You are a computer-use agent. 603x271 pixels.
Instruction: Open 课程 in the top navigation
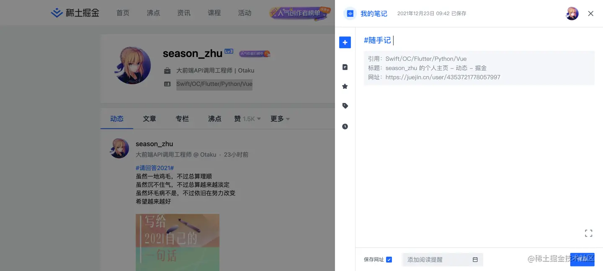pyautogui.click(x=214, y=13)
